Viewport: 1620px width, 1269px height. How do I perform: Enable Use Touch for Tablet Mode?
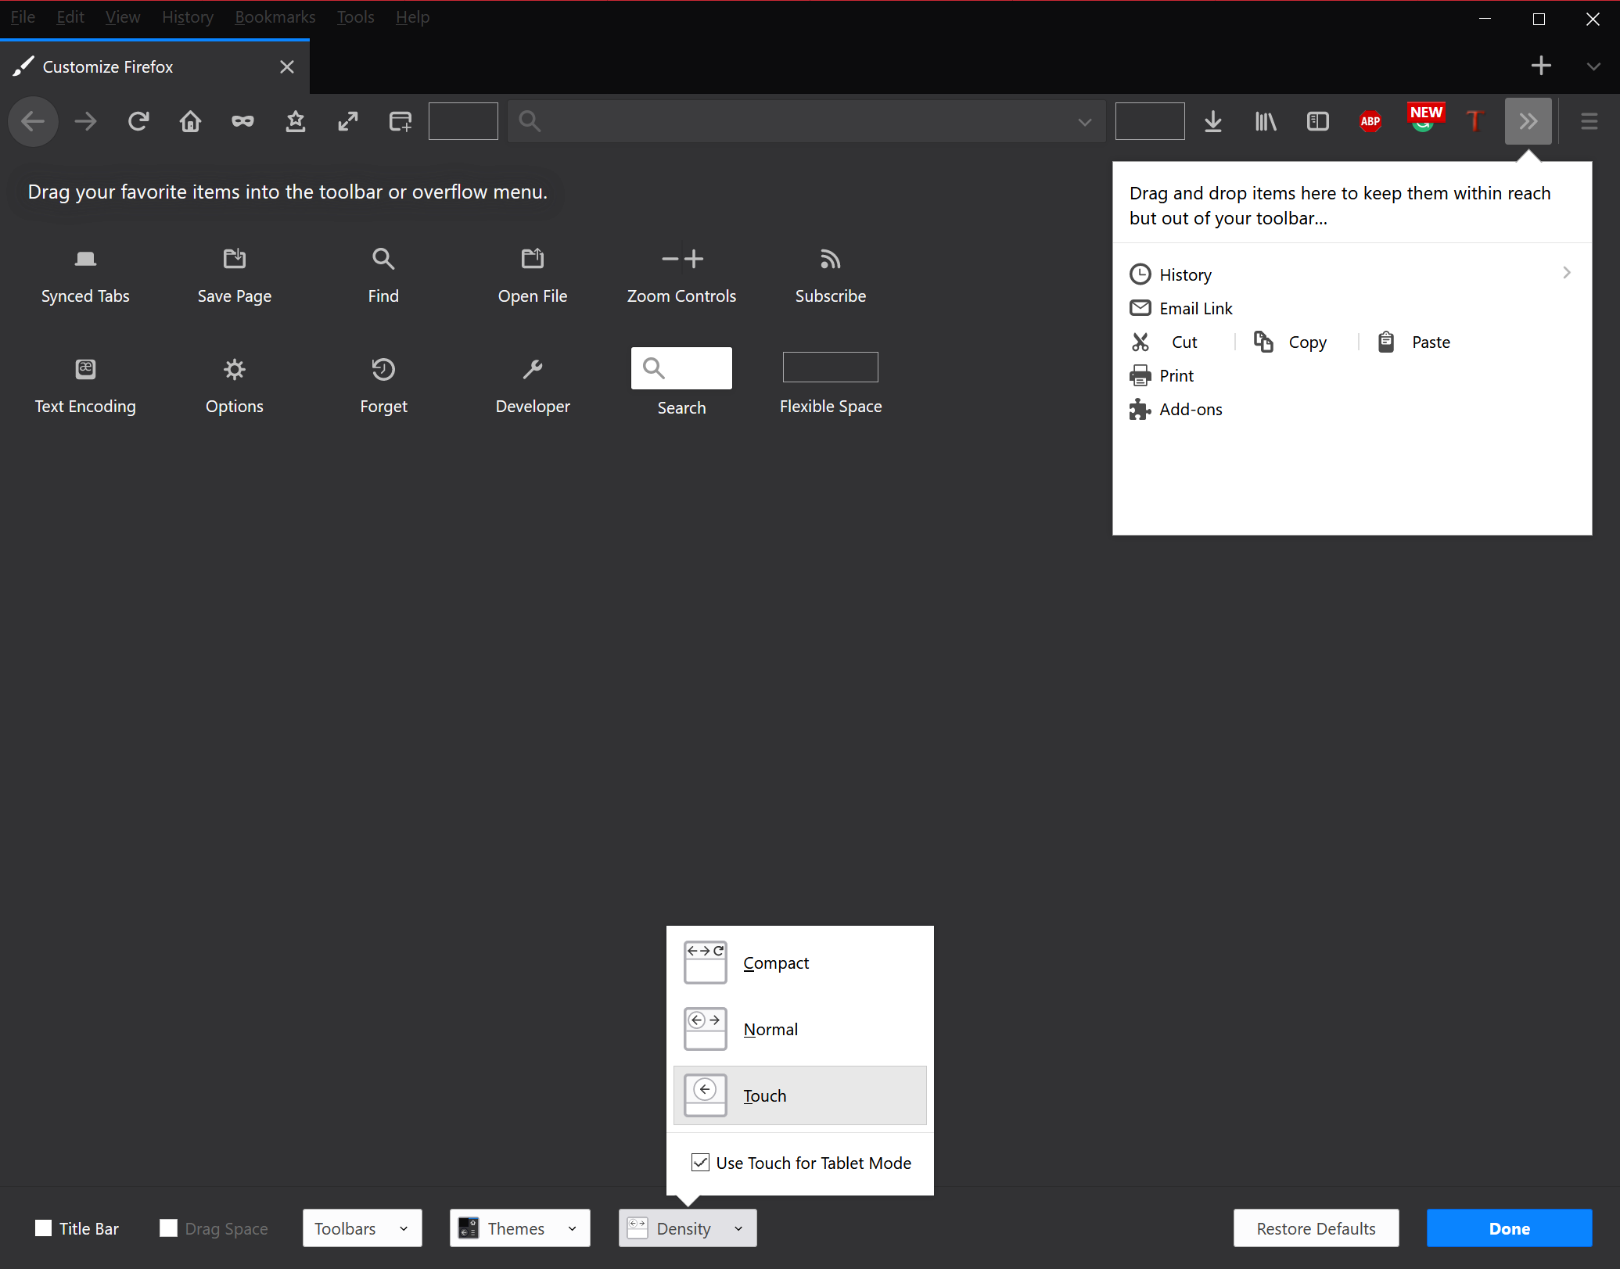coord(703,1163)
